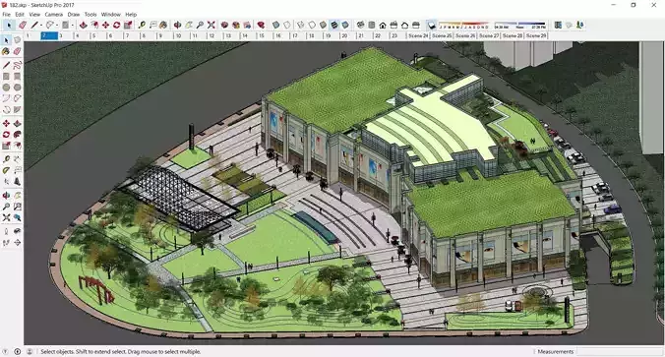Select the Circle tool in left toolbar
This screenshot has height=357, width=665.
coord(6,88)
